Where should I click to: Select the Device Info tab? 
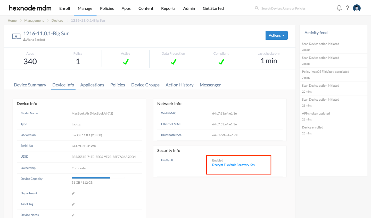[x=63, y=85]
